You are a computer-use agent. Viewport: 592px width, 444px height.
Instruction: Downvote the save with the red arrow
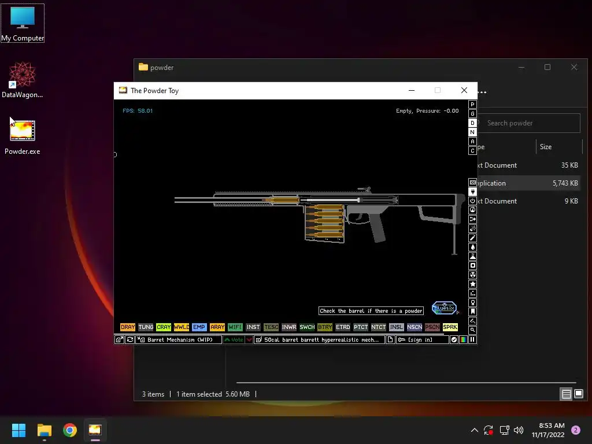click(249, 340)
